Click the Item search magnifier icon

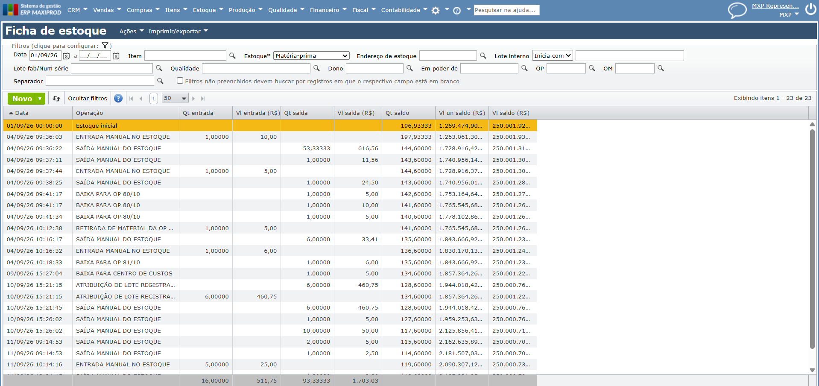[x=232, y=56]
